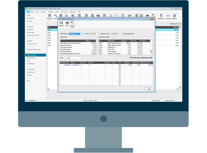Open the Help menu
207x153 pixels.
pyautogui.click(x=79, y=12)
